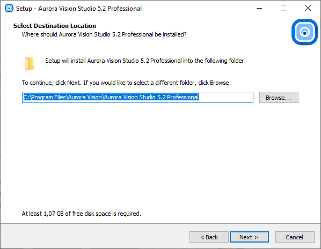The image size is (321, 249).
Task: Click the 'Setup will install' description text
Action: point(145,61)
